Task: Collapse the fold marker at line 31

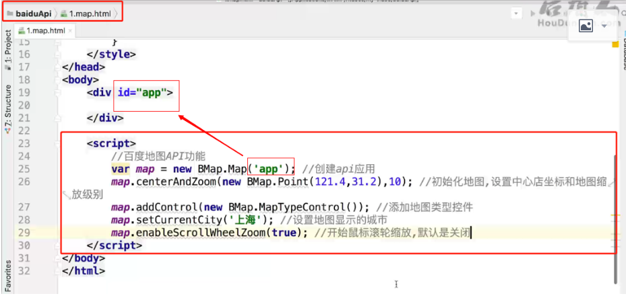Action: [x=59, y=258]
